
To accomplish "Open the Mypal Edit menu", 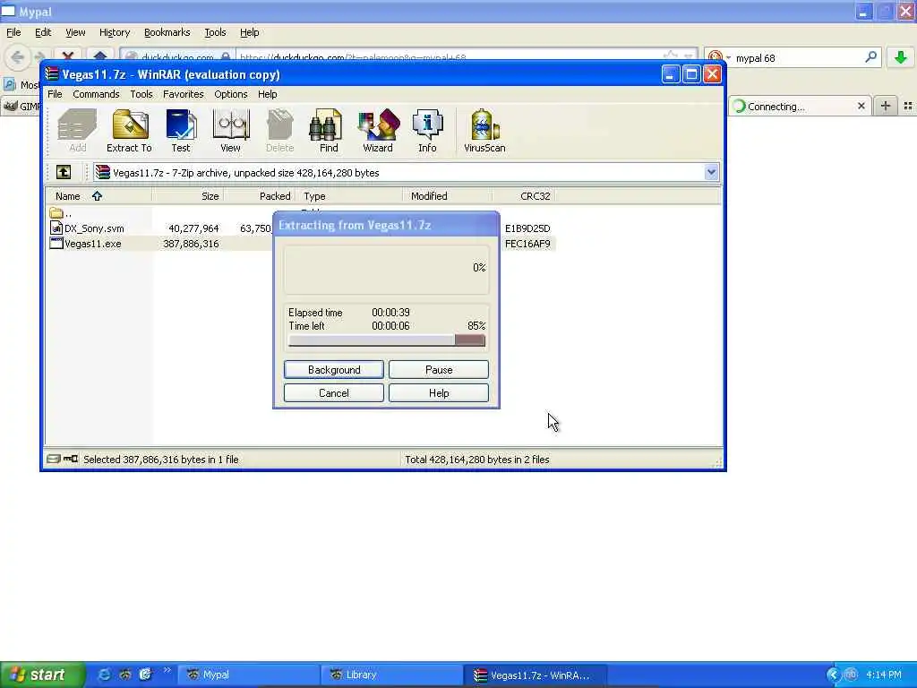I will 43,32.
